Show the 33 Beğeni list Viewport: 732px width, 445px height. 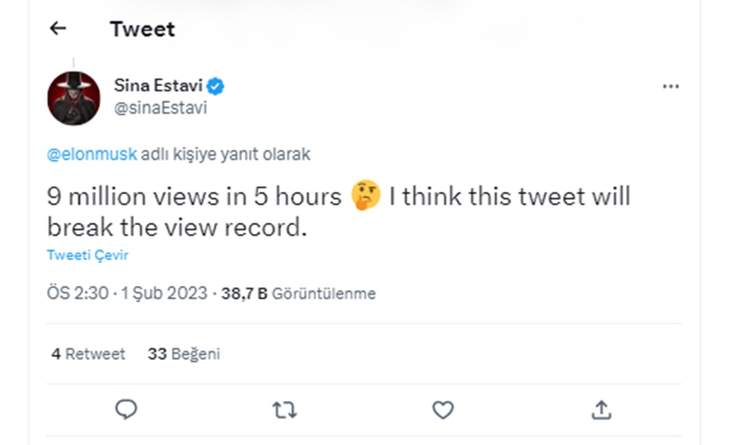tap(184, 354)
